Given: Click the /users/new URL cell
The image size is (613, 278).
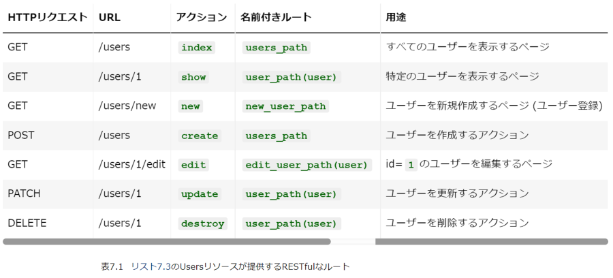Looking at the screenshot, I should [x=127, y=106].
